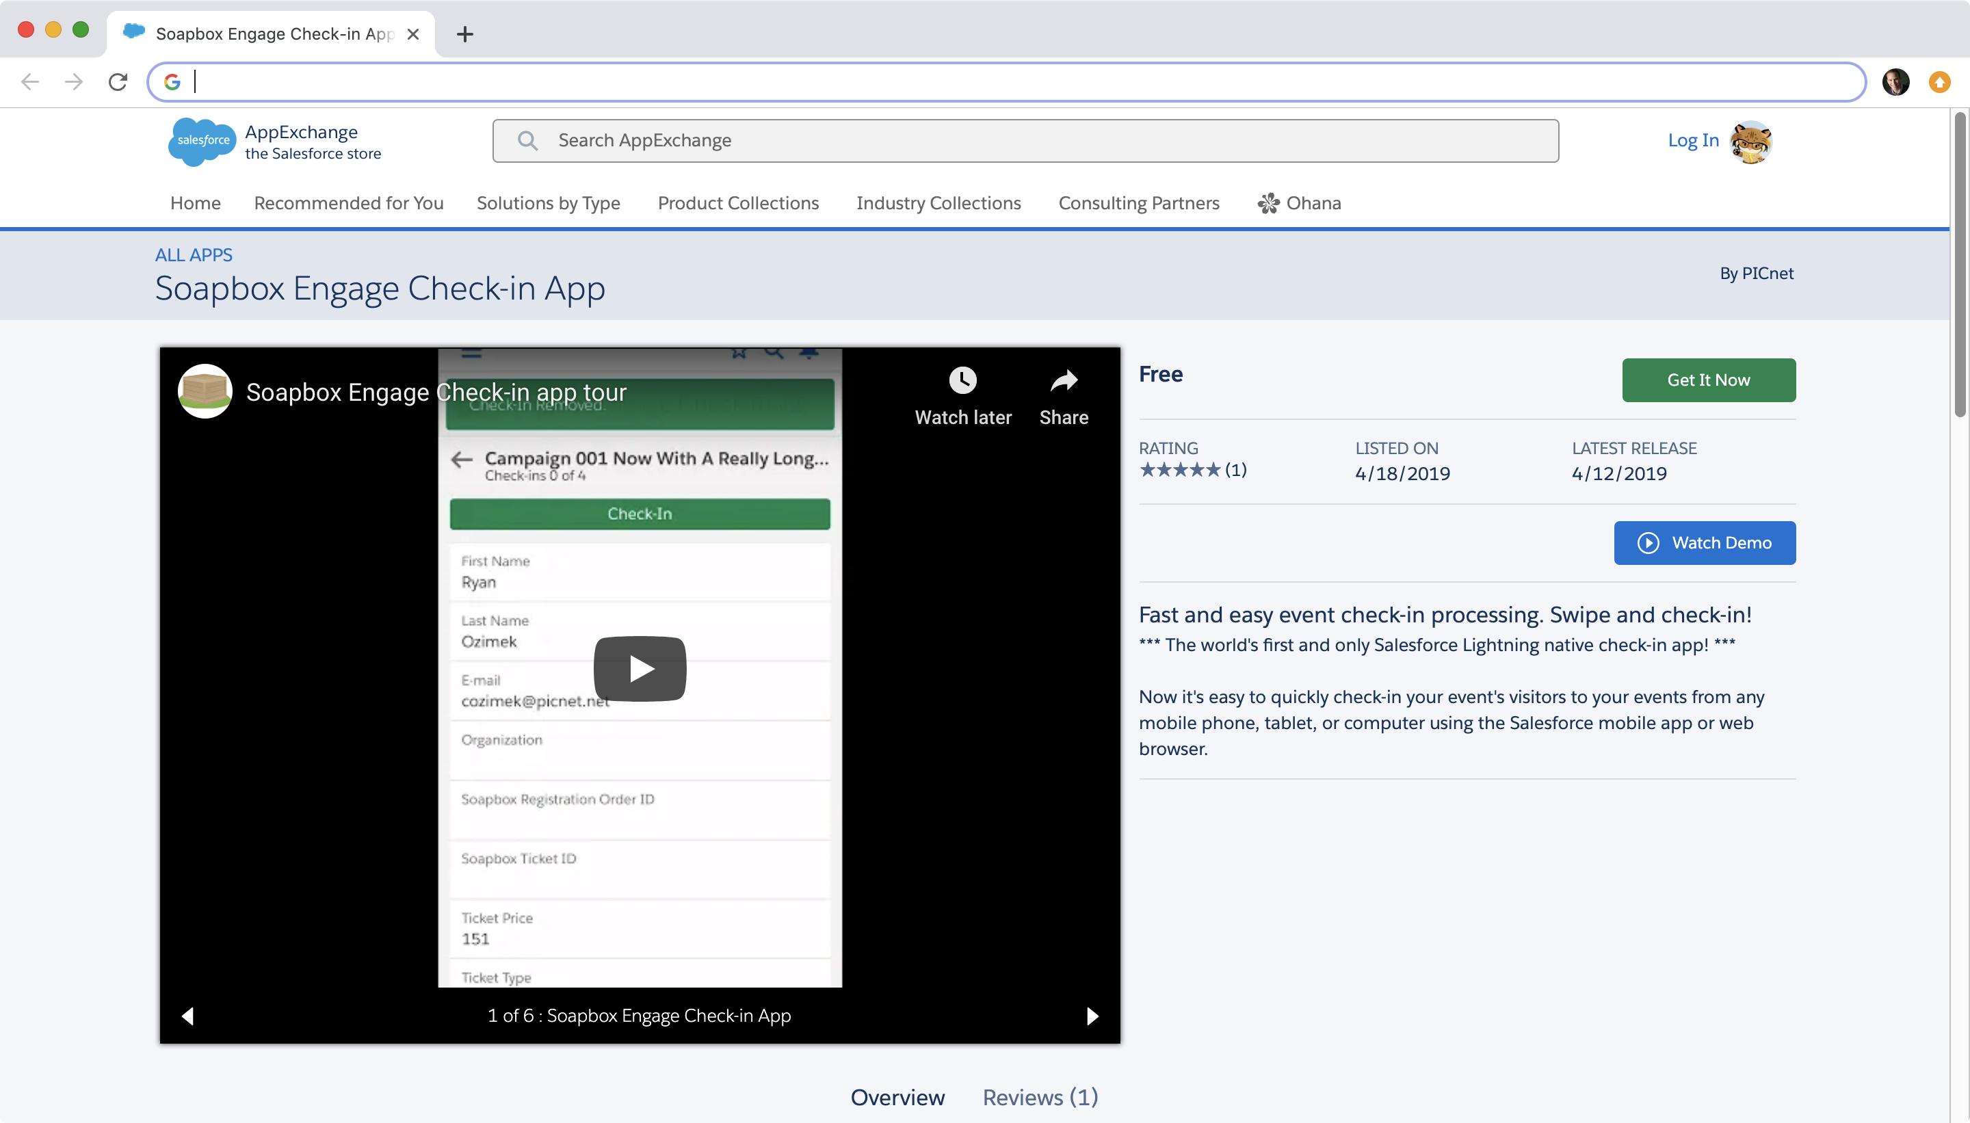Click the Search AppExchange field

tap(1026, 140)
